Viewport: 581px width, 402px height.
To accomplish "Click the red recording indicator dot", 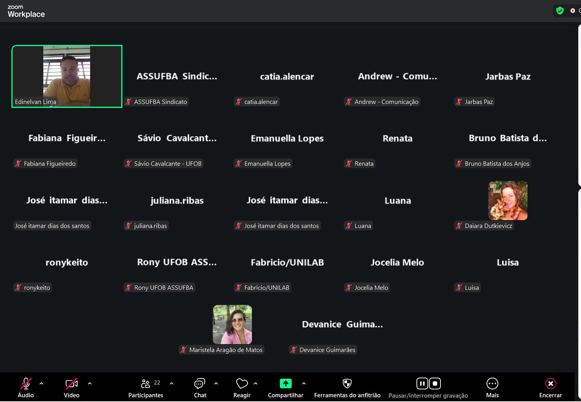I will click(572, 11).
